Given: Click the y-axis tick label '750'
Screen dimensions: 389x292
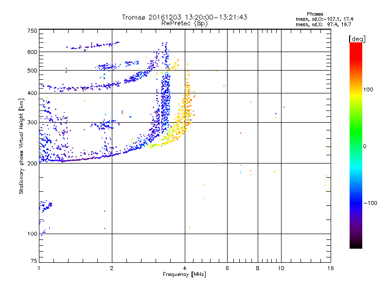Looking at the screenshot, I should click(x=32, y=31).
